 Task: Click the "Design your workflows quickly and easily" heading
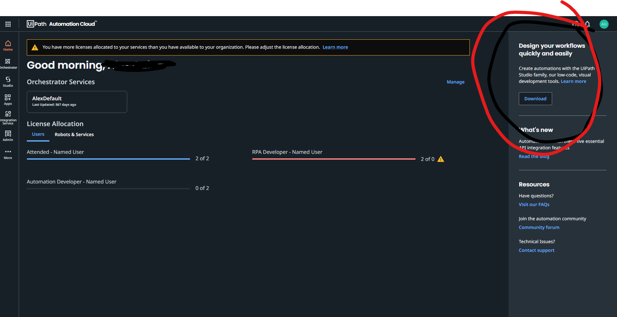click(552, 50)
